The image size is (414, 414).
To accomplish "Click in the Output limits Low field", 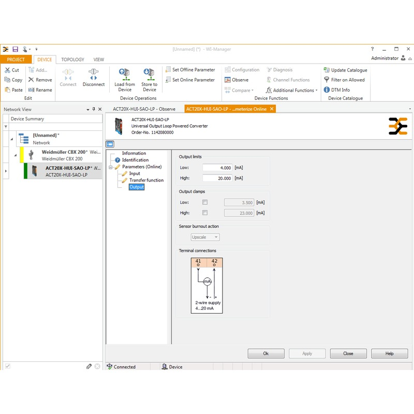I will click(217, 168).
